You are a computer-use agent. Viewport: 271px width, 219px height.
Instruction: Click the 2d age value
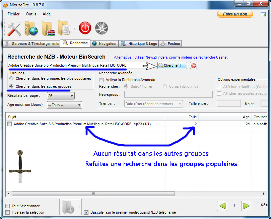(x=248, y=124)
